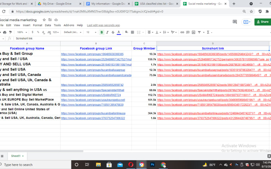Open the 123 number format dropdown
The height and width of the screenshot is (169, 271).
[x=56, y=32]
